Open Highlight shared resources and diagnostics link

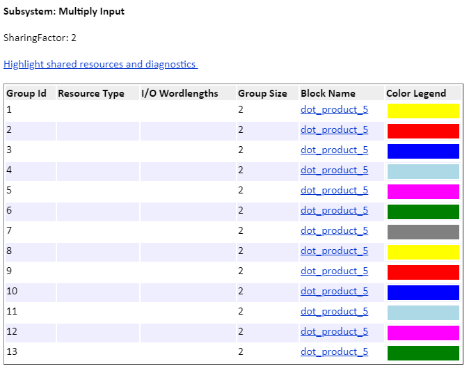(100, 64)
